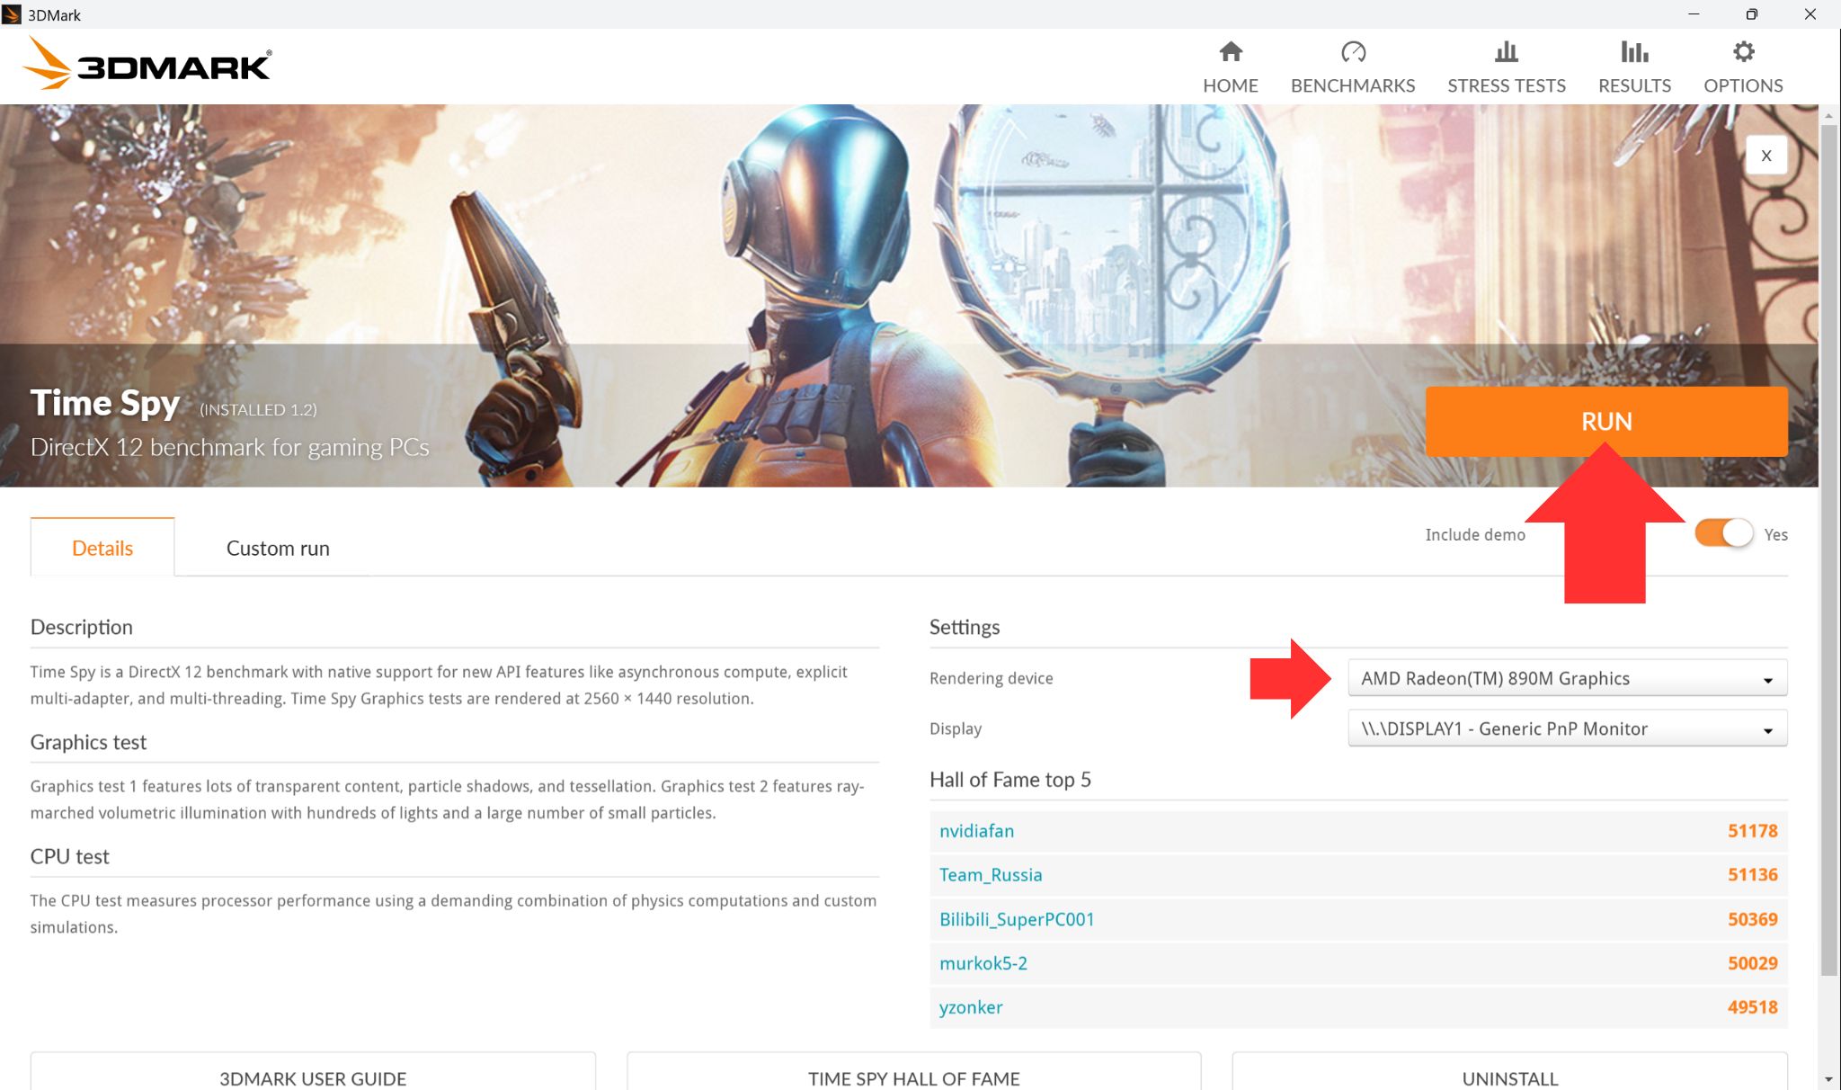Click the Rendering device label

point(991,678)
